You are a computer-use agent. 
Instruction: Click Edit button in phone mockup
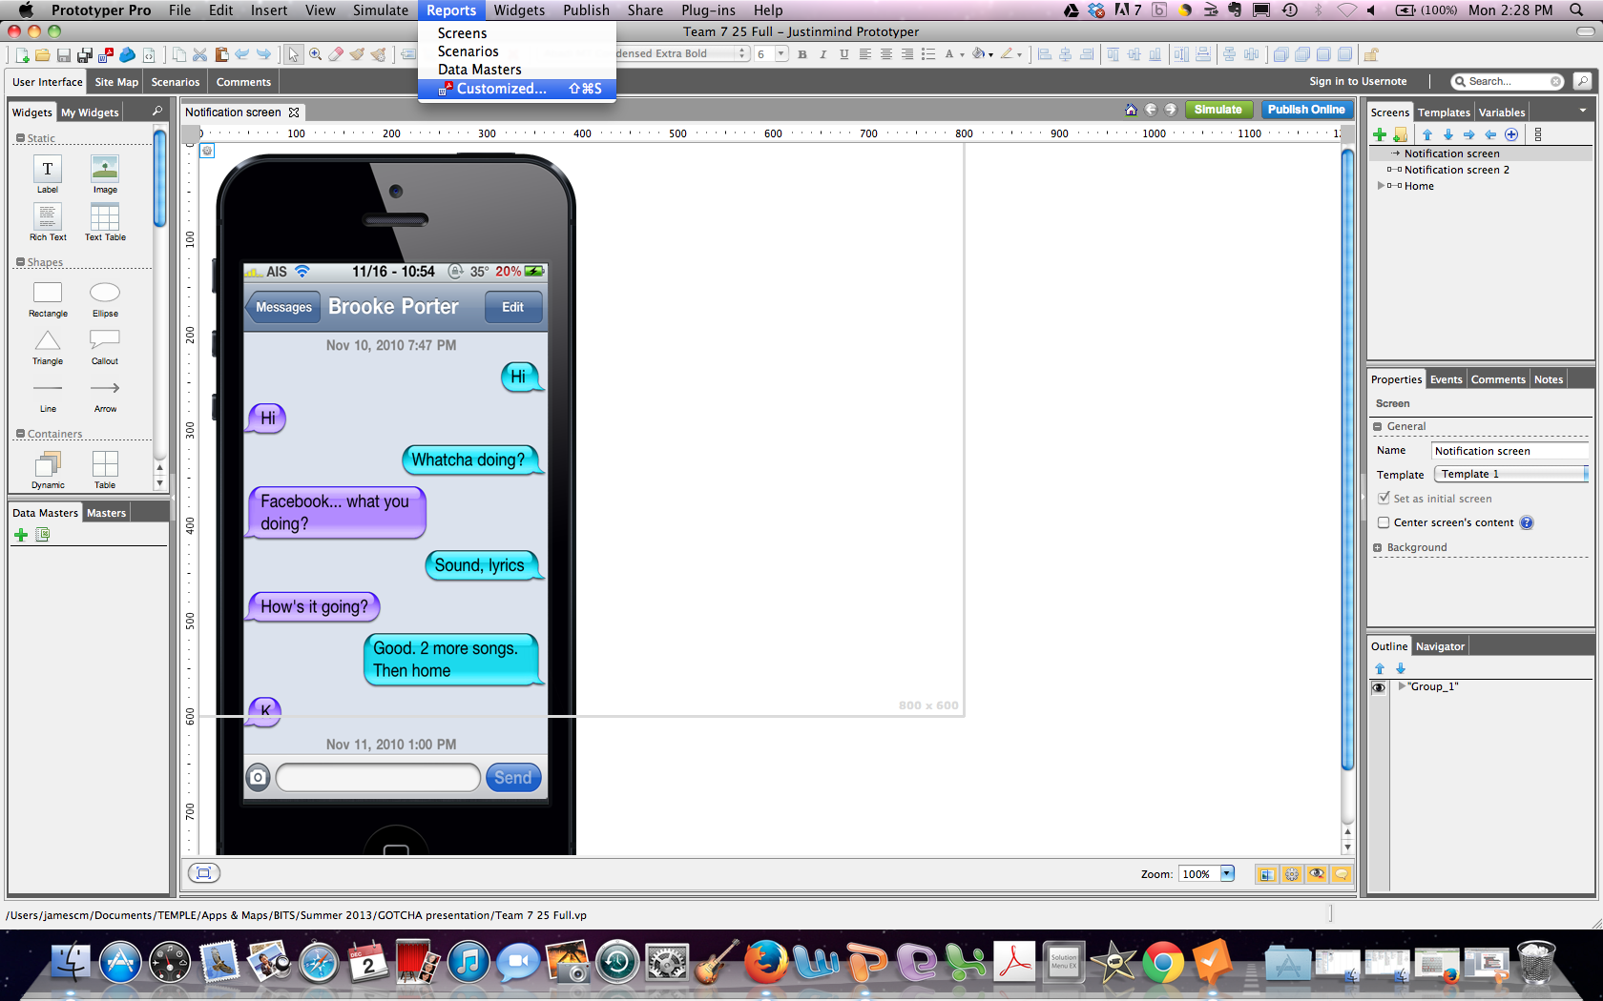tap(513, 307)
